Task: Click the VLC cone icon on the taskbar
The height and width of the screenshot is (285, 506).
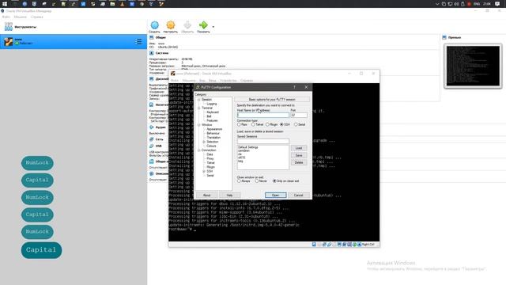Action: [x=122, y=4]
